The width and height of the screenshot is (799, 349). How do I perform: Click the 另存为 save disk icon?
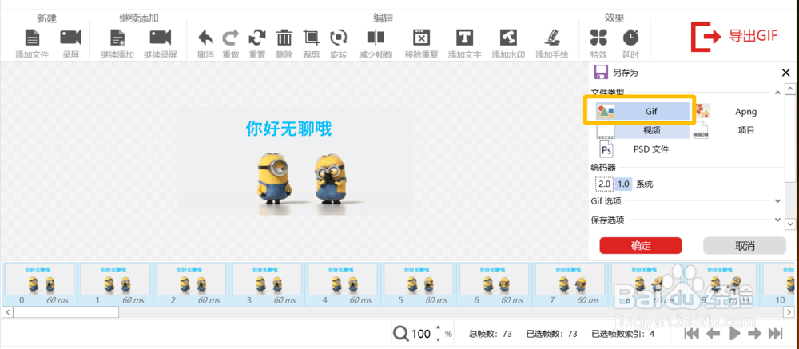pos(602,73)
